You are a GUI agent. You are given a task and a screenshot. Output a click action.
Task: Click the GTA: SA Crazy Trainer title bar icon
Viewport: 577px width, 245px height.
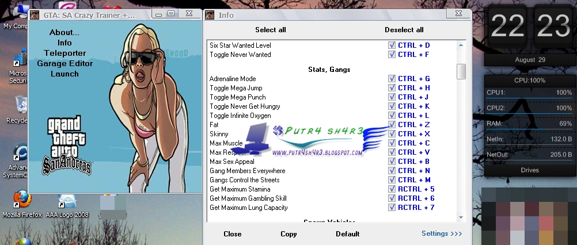point(35,15)
